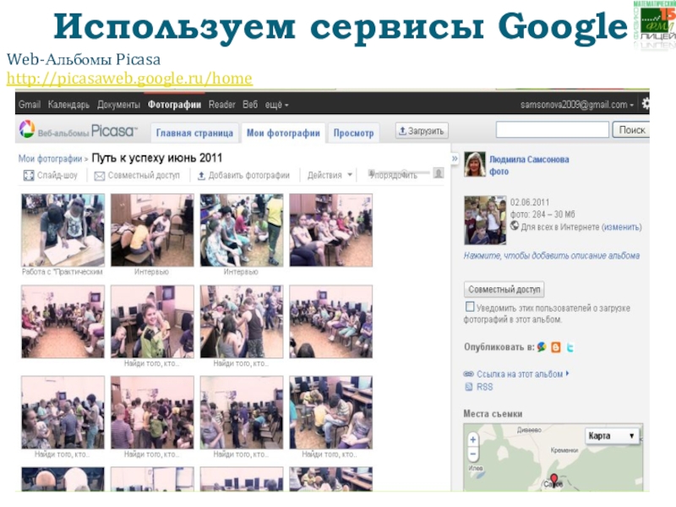Click Людмила Самсонова name link
The width and height of the screenshot is (676, 507).
pos(529,160)
